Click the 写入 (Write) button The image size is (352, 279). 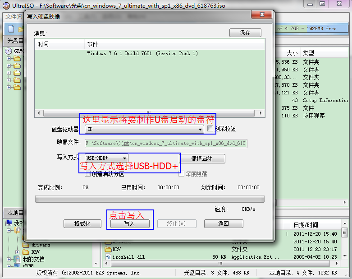pyautogui.click(x=130, y=223)
